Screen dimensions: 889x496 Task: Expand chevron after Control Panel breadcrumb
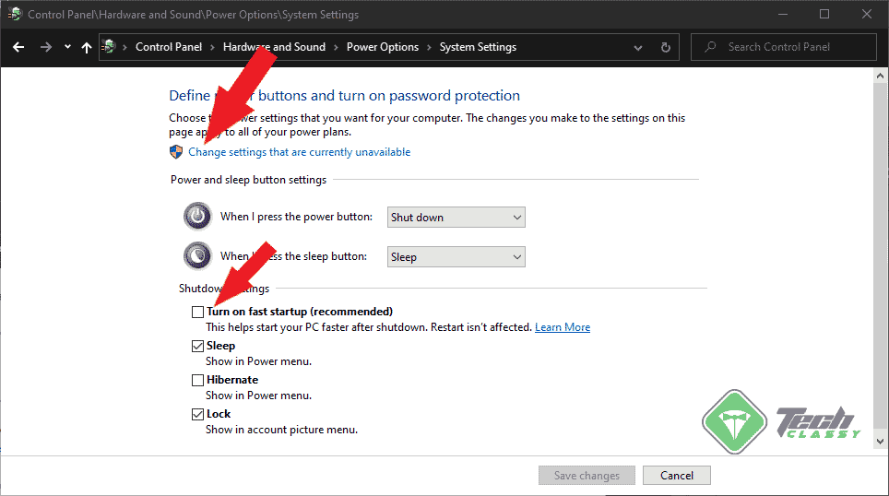pos(212,48)
